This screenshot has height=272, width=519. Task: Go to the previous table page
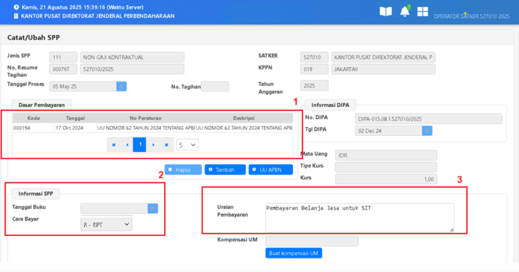point(127,145)
